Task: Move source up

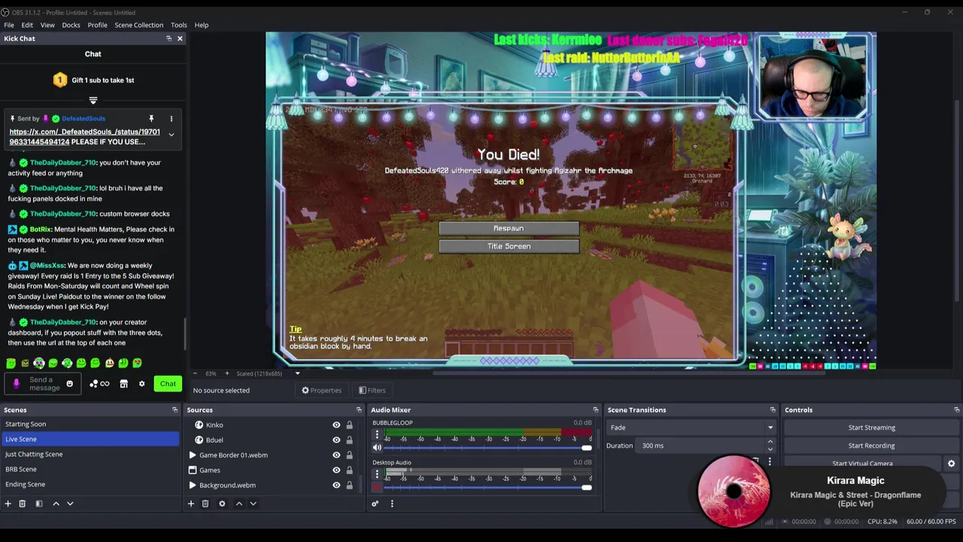Action: (x=238, y=504)
